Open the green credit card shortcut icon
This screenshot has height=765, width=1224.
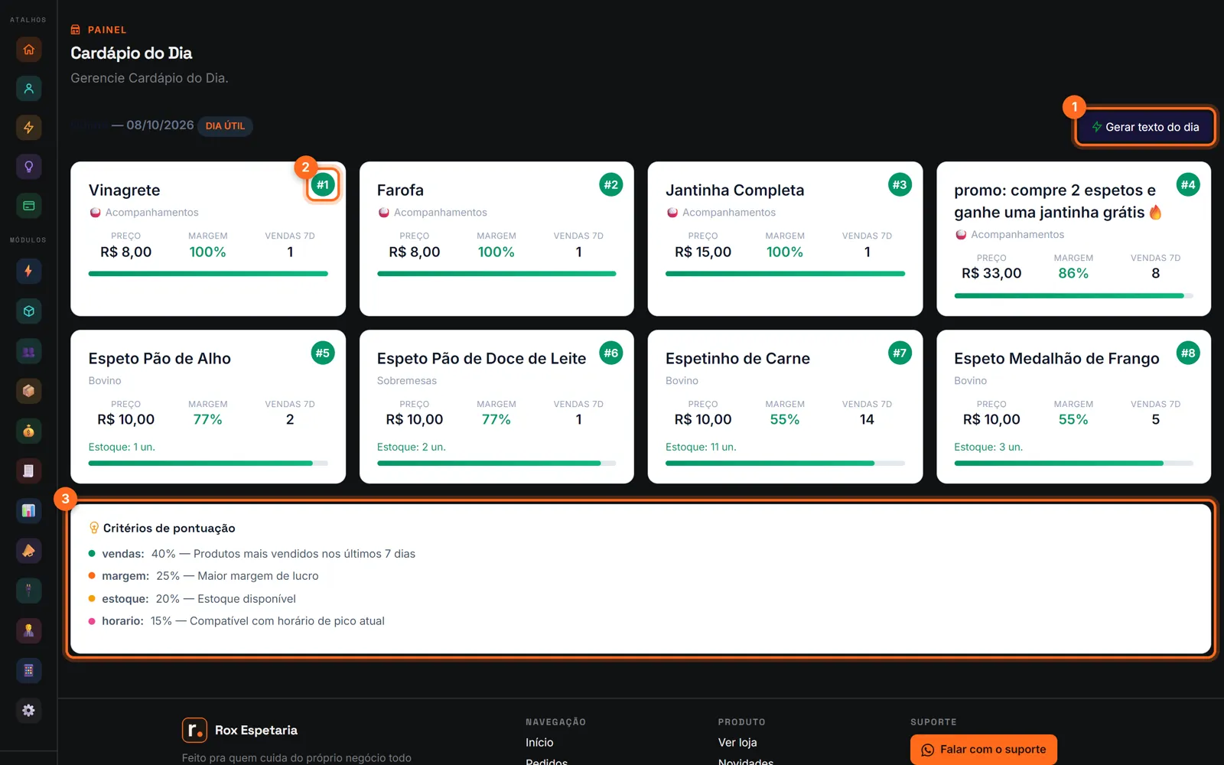[28, 206]
